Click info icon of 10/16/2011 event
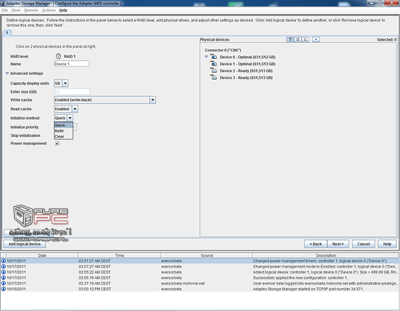 (x=3, y=289)
